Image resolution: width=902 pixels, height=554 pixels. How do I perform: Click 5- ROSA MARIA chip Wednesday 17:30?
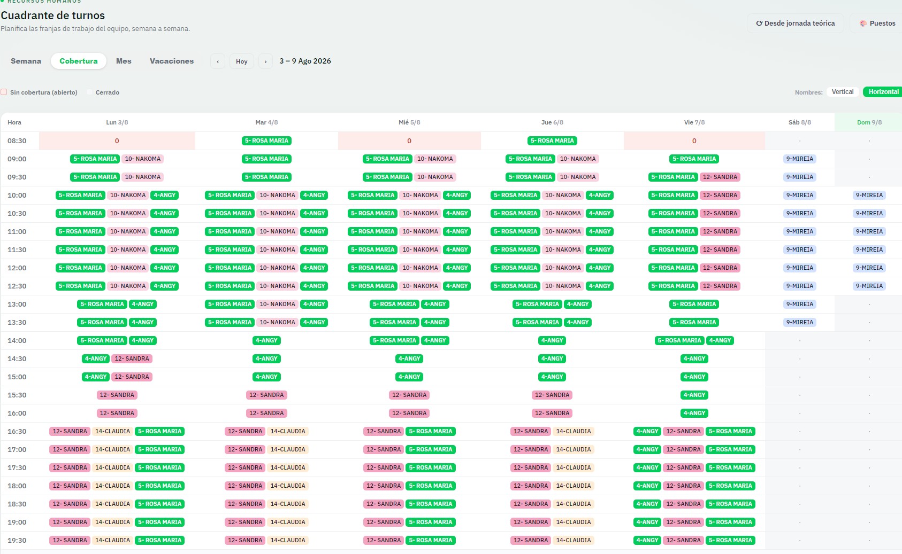(431, 468)
